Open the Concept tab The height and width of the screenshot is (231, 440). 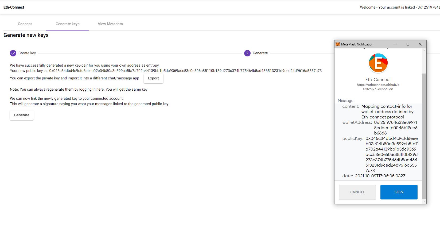point(25,24)
